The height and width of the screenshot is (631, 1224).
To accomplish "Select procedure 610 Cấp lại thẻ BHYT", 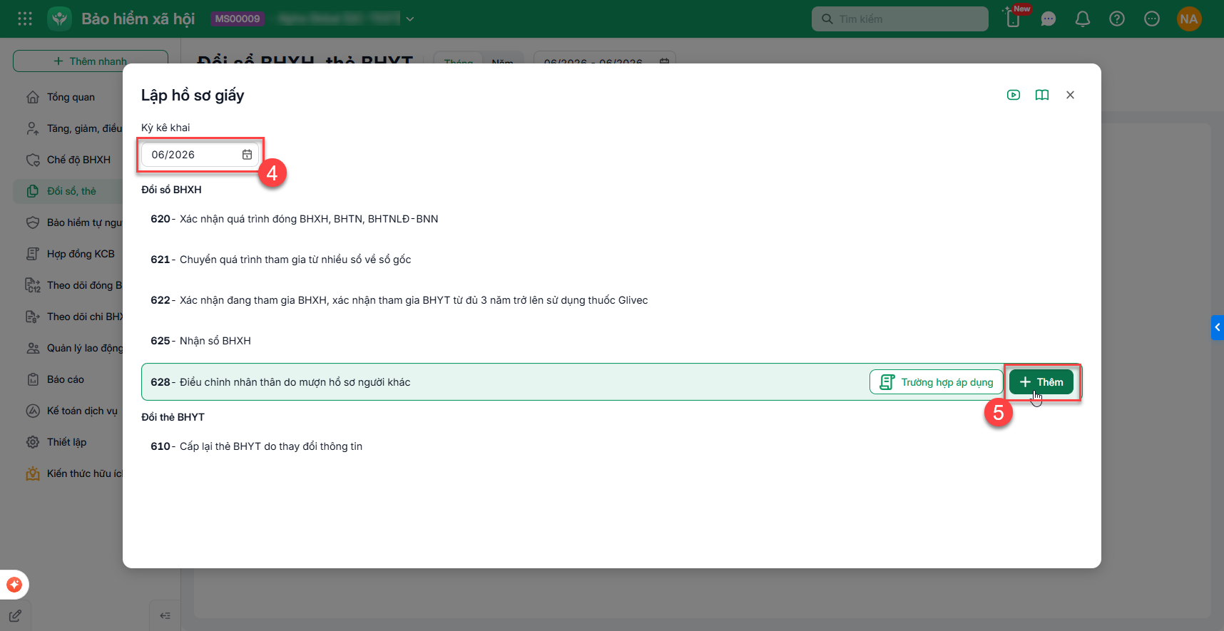I will click(611, 446).
